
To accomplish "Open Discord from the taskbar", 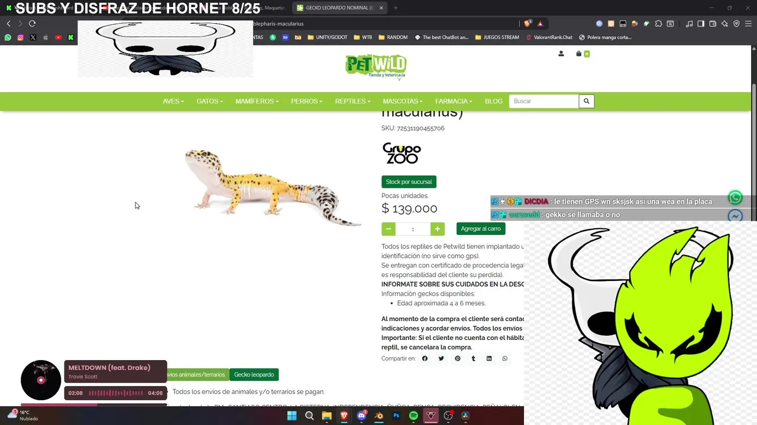I will click(361, 416).
